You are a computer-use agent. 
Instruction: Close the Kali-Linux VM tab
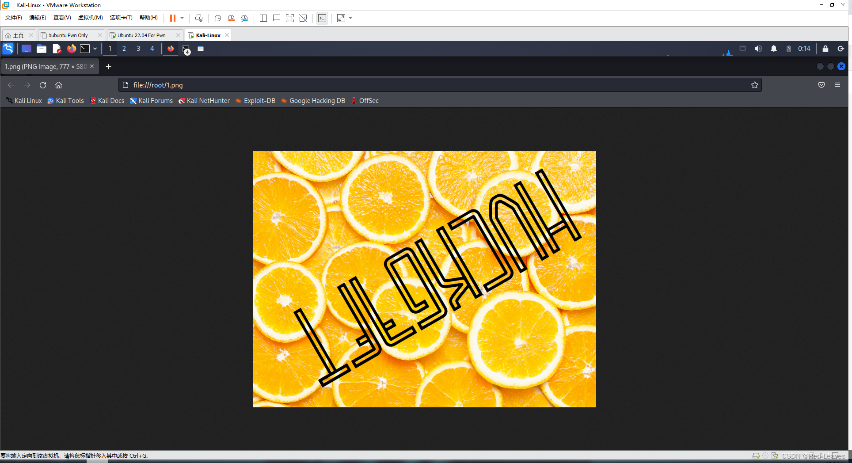pyautogui.click(x=227, y=35)
